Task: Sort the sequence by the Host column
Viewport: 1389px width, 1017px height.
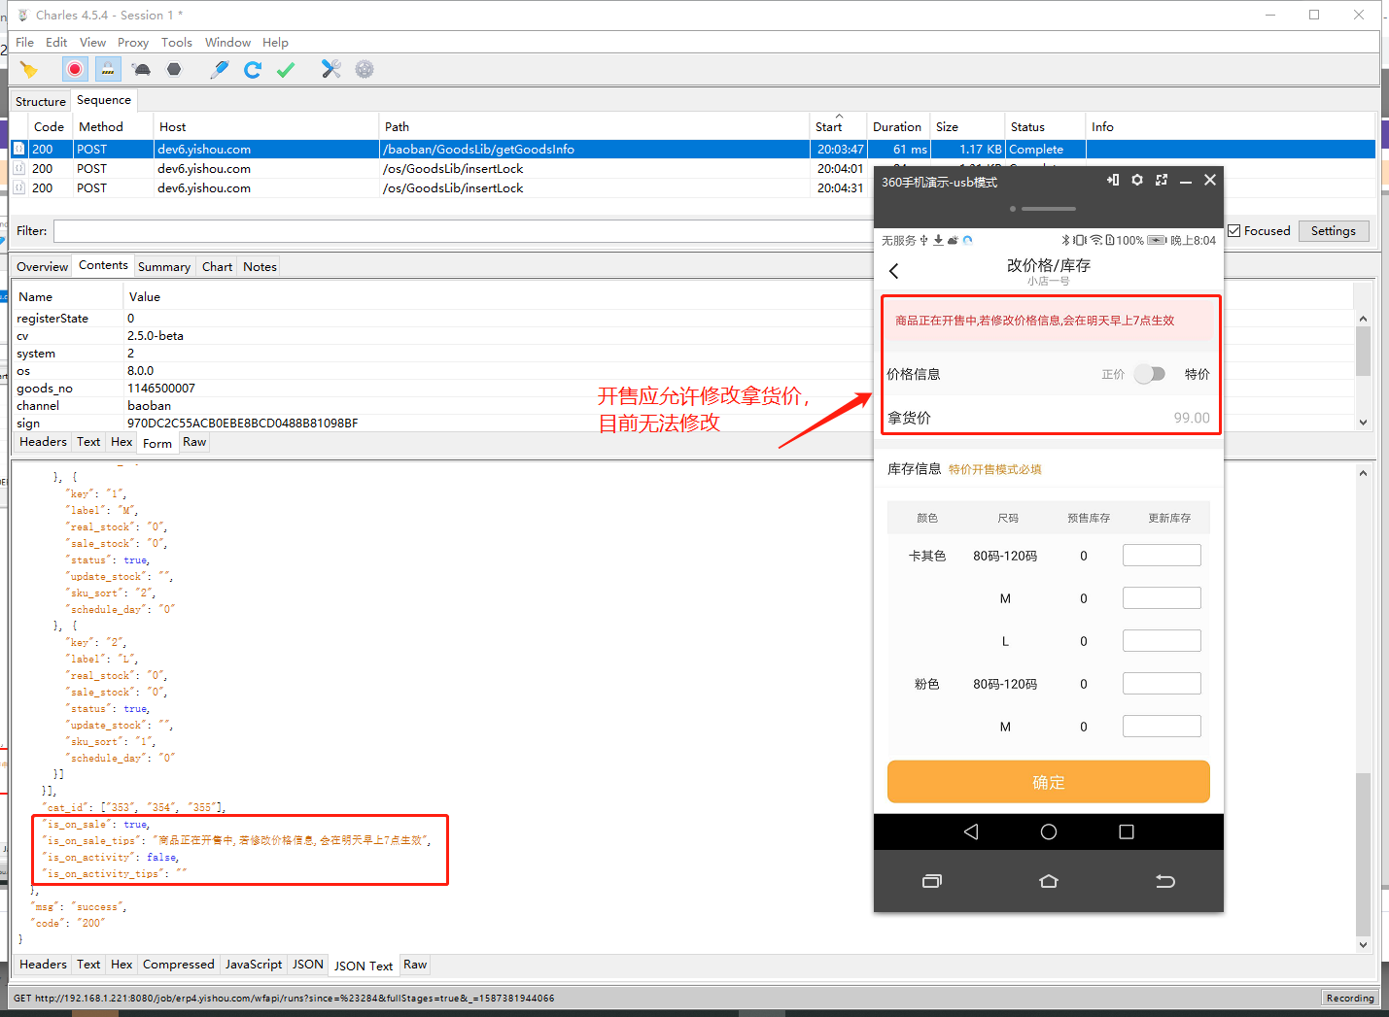Action: pos(266,126)
